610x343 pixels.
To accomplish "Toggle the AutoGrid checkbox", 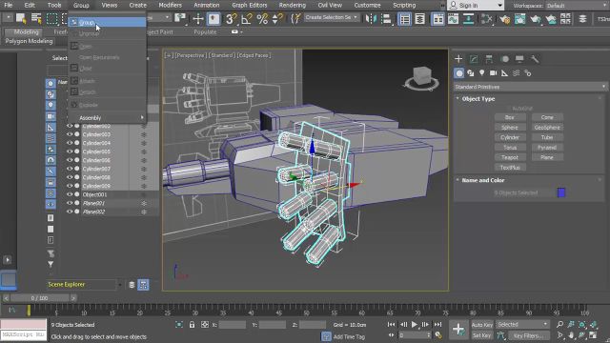I will coord(509,109).
